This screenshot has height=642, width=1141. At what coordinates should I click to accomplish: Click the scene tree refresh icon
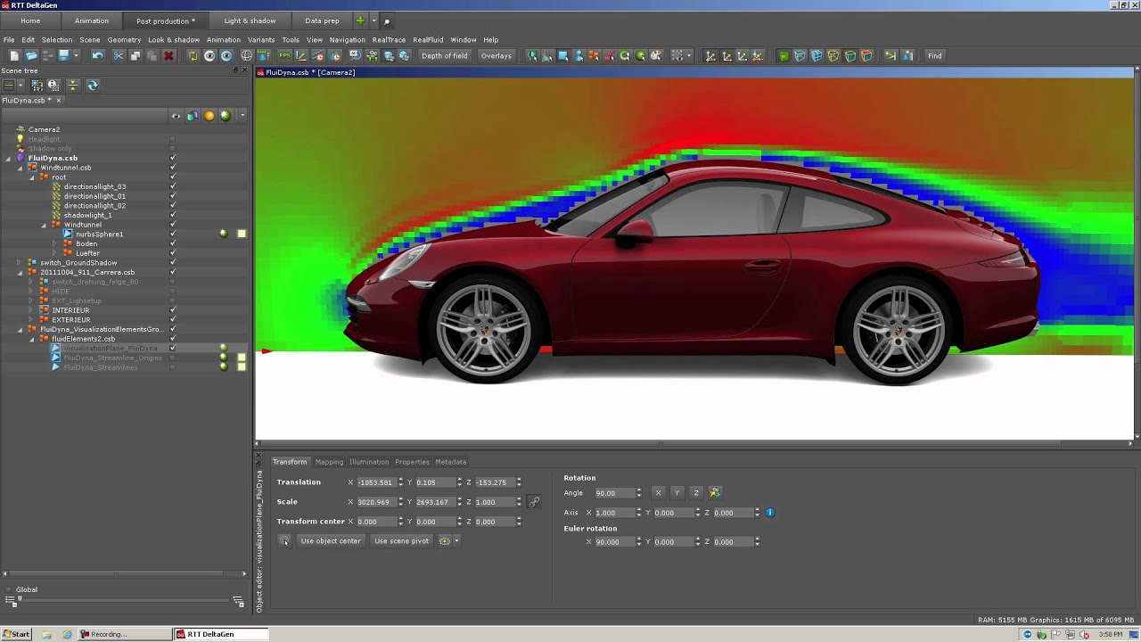92,86
